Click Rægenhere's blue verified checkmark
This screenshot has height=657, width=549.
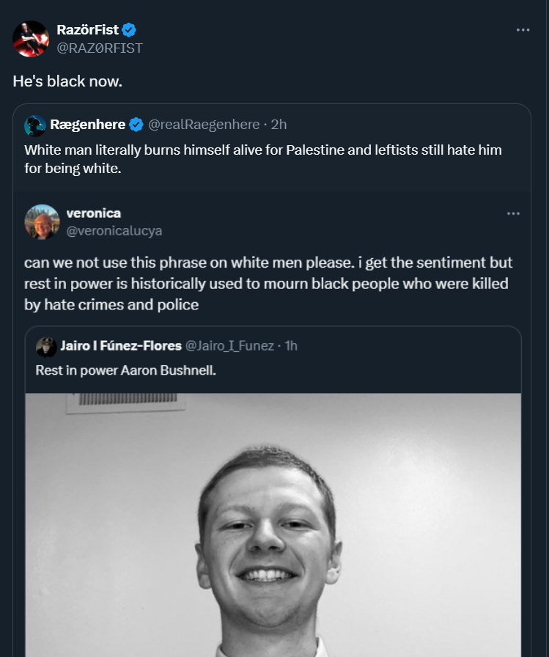click(x=136, y=125)
